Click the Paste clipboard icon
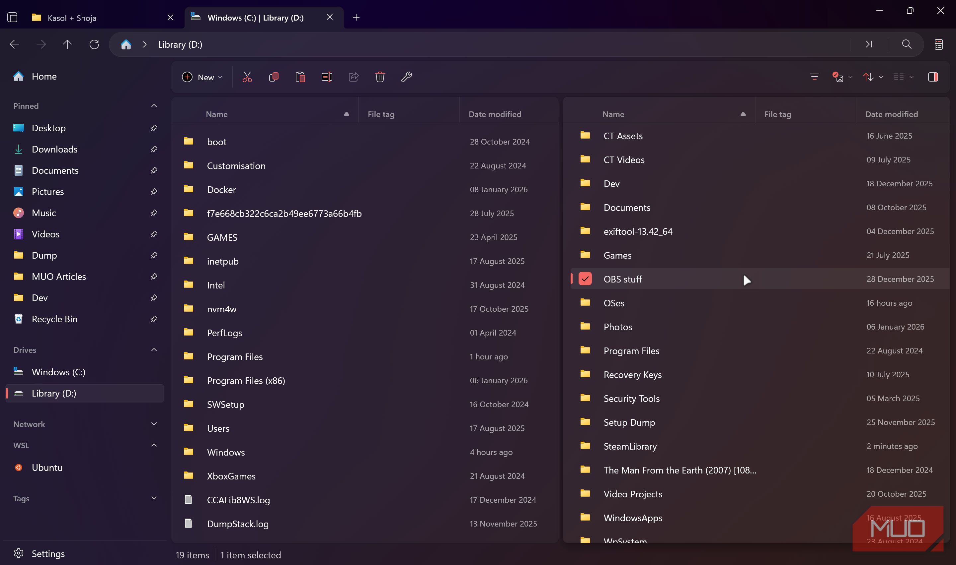 (300, 77)
